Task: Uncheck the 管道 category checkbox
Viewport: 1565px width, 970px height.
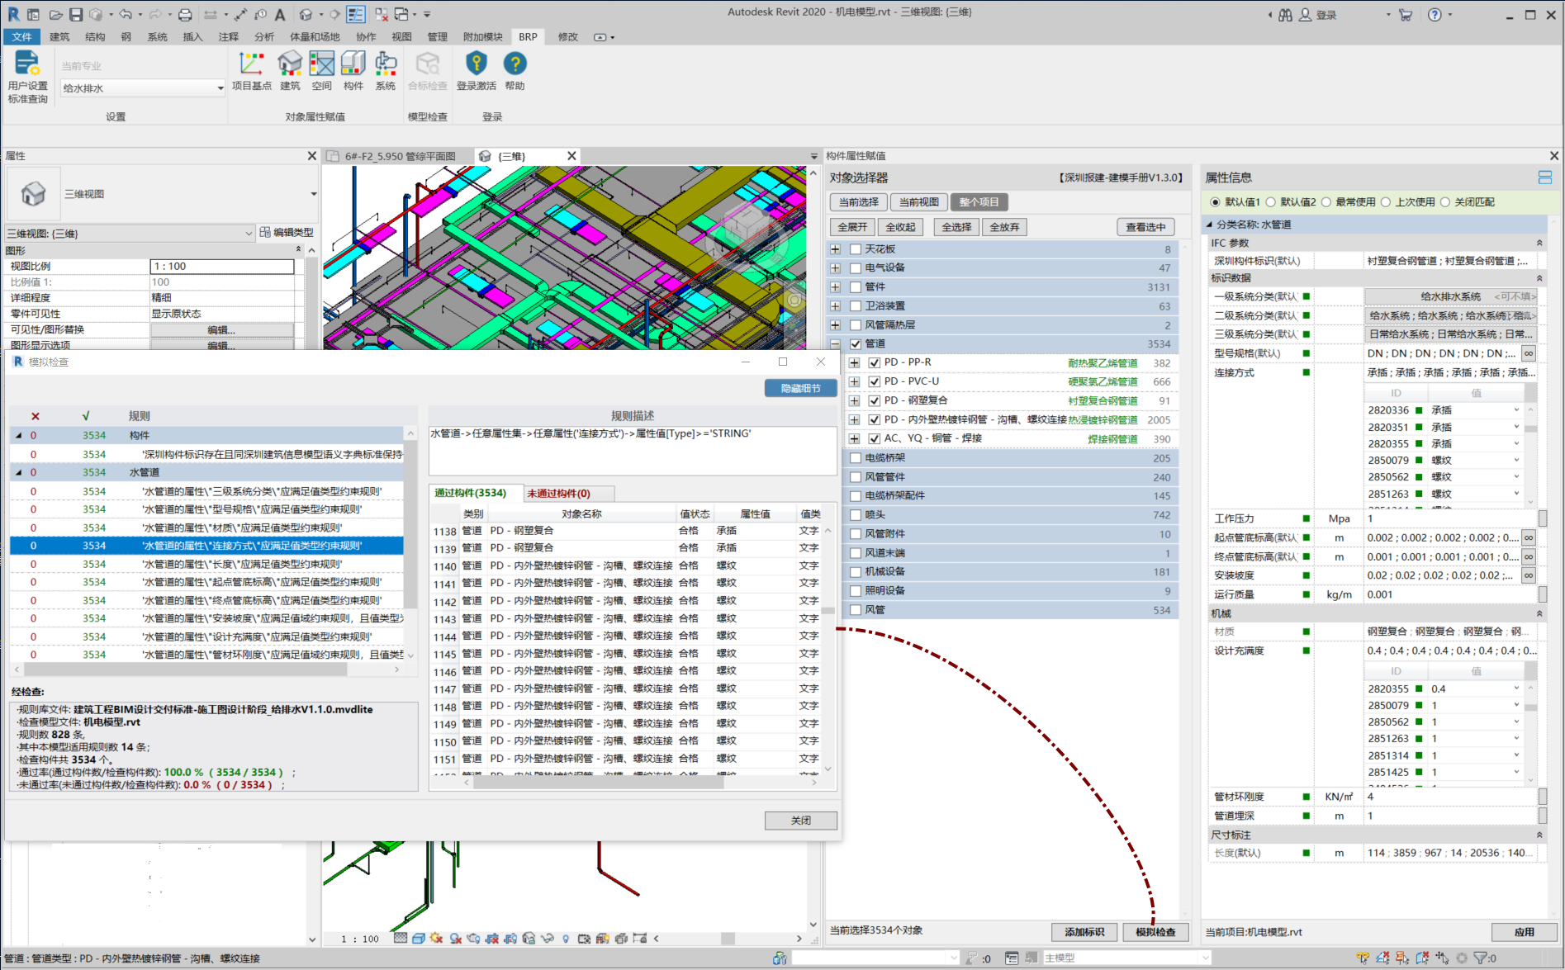Action: [856, 344]
